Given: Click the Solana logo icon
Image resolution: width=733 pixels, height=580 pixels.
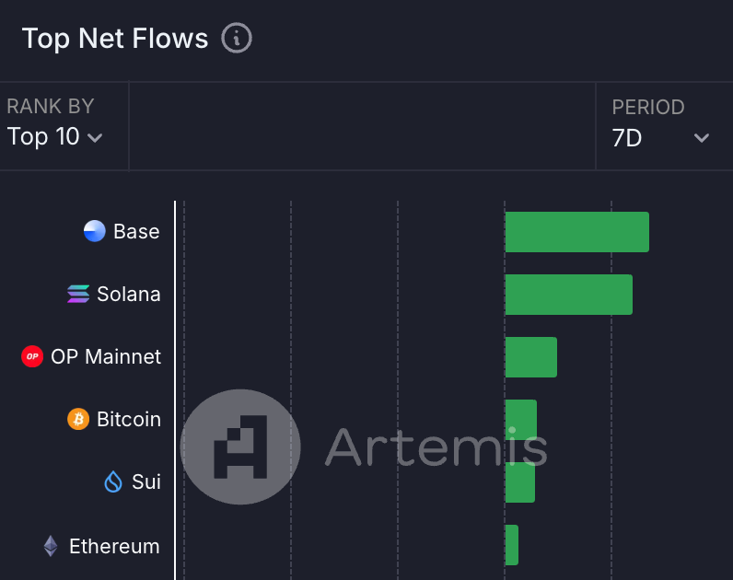Looking at the screenshot, I should click(78, 294).
